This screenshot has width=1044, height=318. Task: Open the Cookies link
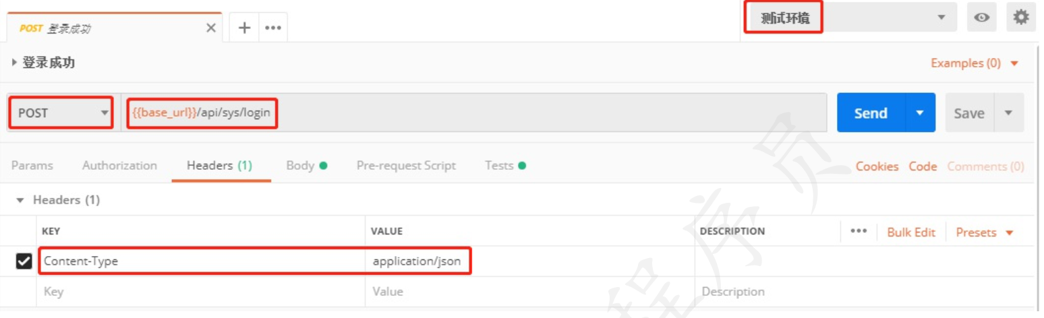[x=877, y=166]
